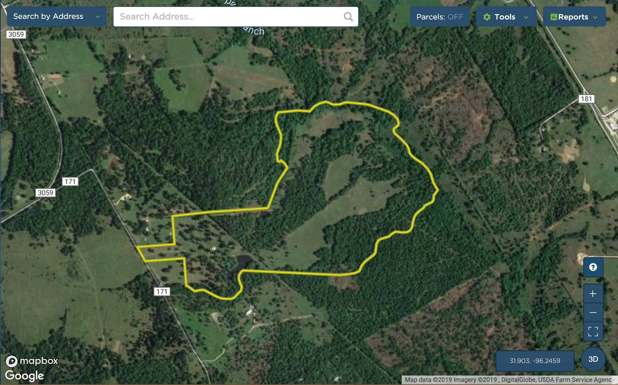This screenshot has width=618, height=385.
Task: Enter fullscreen map view
Action: pos(593,332)
